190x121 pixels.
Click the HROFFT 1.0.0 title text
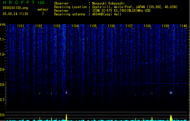[x=24, y=2]
